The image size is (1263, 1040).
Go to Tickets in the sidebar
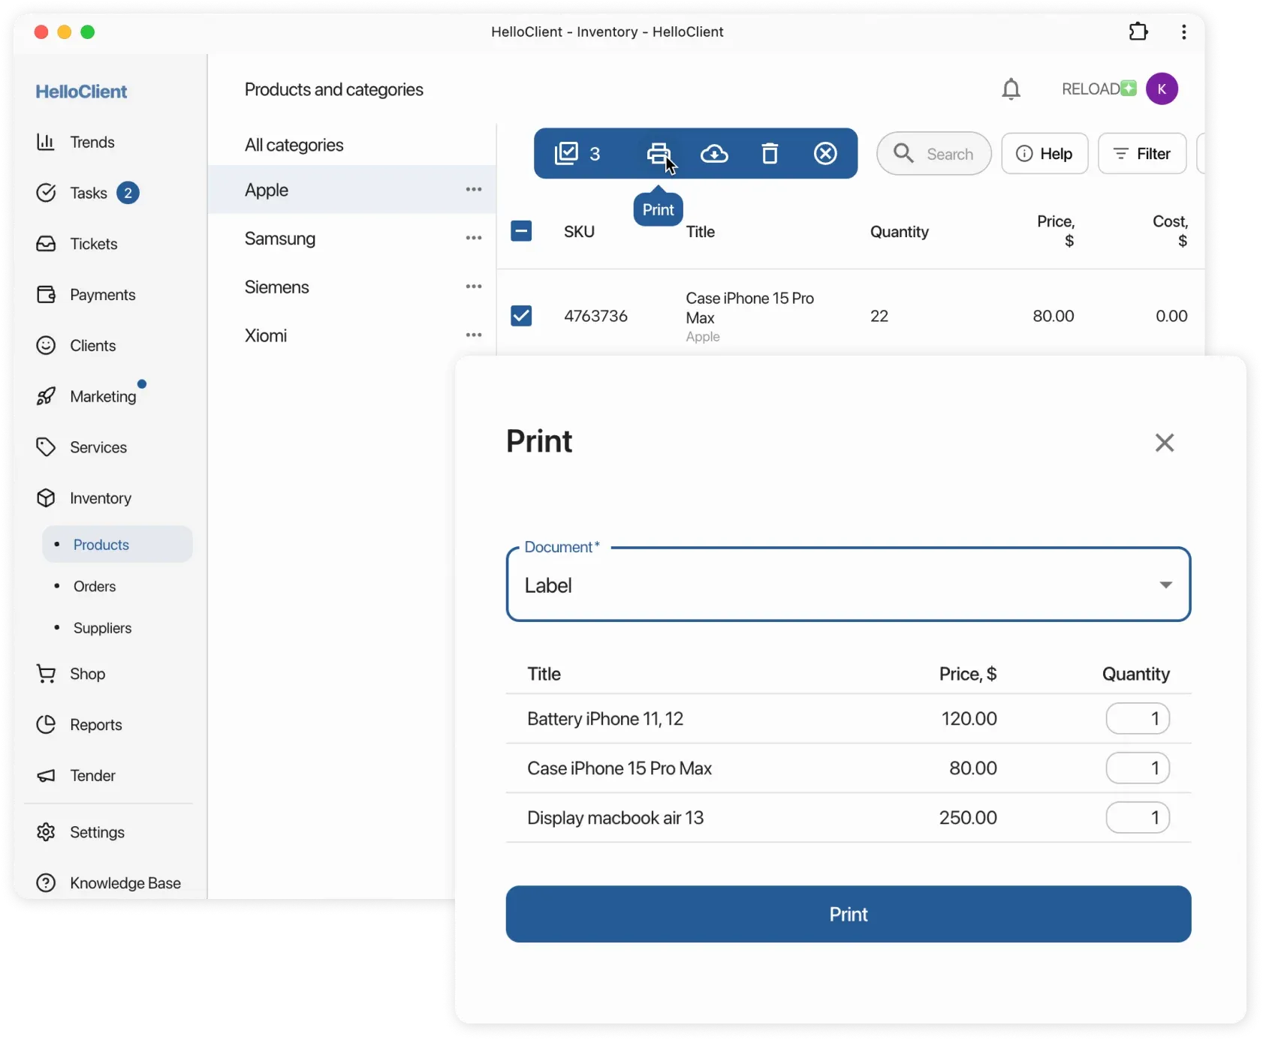tap(93, 244)
